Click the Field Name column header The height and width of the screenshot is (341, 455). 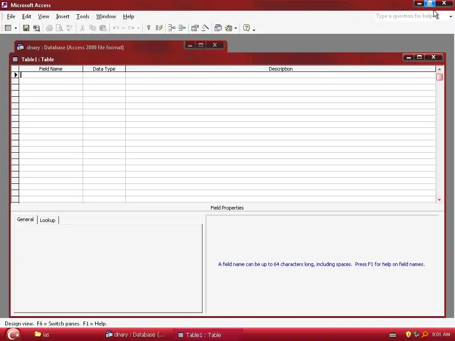pyautogui.click(x=51, y=69)
